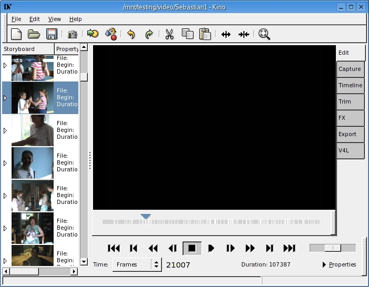Undo the last edit using the toolbar arrow
369x287 pixels.
131,34
